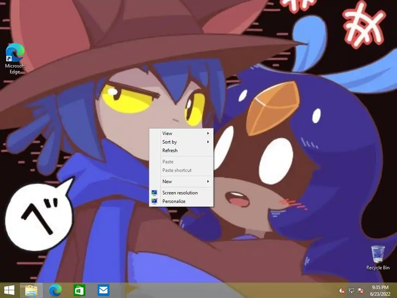
Task: Choose View in the context menu
Action: coord(181,133)
